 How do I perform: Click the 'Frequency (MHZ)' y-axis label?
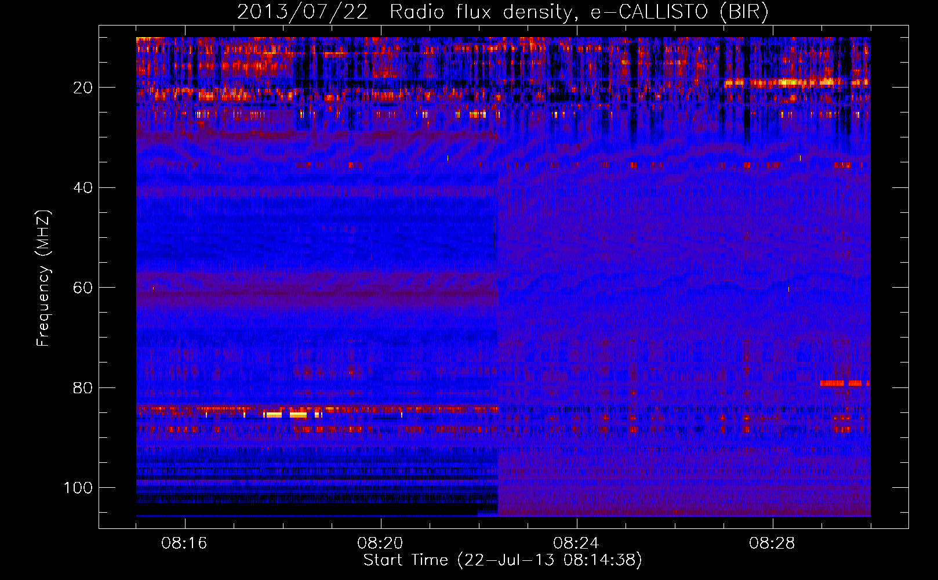tap(43, 278)
